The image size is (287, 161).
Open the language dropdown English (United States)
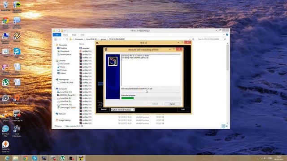122,110
